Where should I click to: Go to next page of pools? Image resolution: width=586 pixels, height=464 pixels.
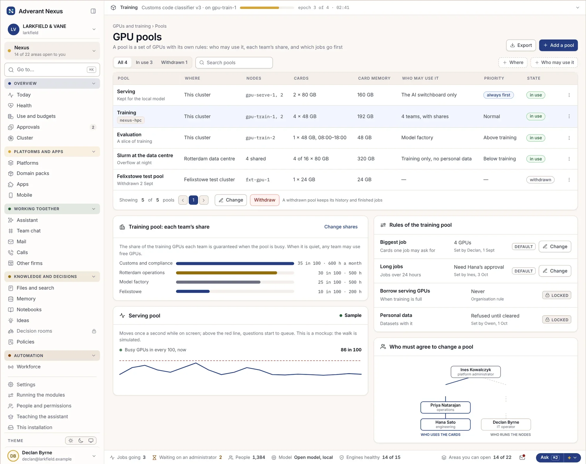[204, 200]
